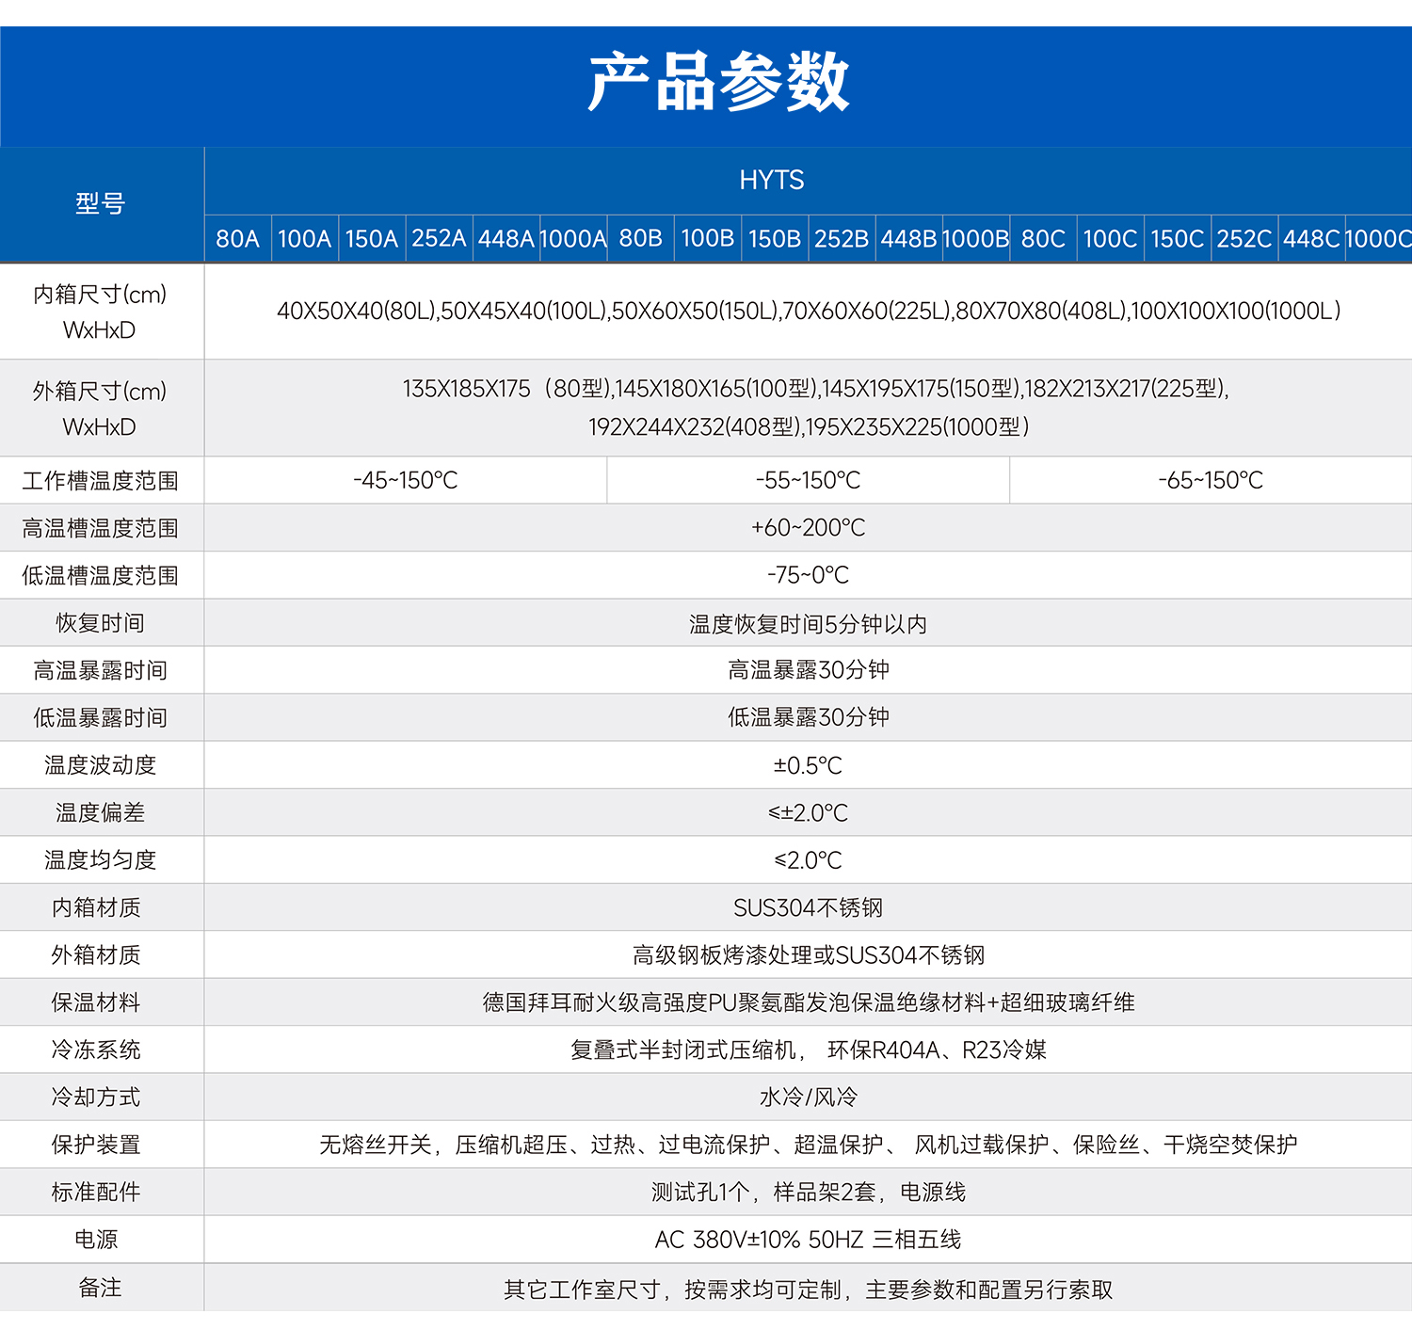The height and width of the screenshot is (1330, 1412).
Task: Click the 恢复时间 row label
Action: 101,623
